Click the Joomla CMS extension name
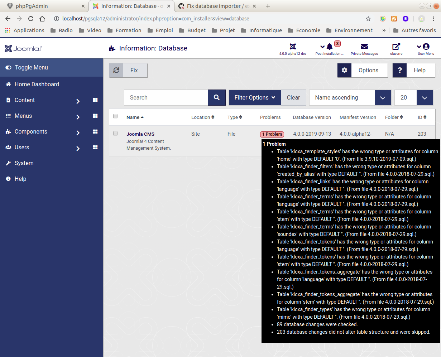 pos(140,134)
